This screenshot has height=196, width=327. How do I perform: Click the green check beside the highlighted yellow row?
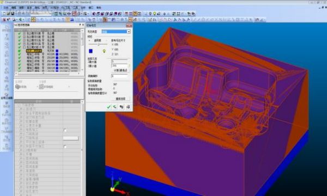(20, 51)
